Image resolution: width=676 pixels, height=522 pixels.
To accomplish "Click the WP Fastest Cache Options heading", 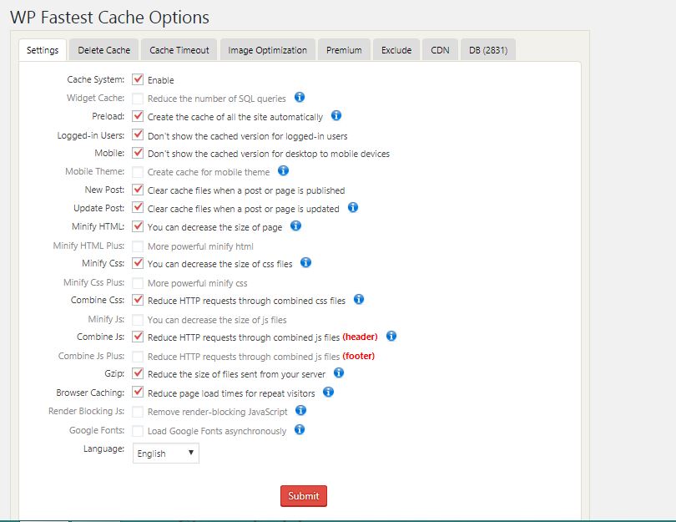I will click(x=109, y=18).
